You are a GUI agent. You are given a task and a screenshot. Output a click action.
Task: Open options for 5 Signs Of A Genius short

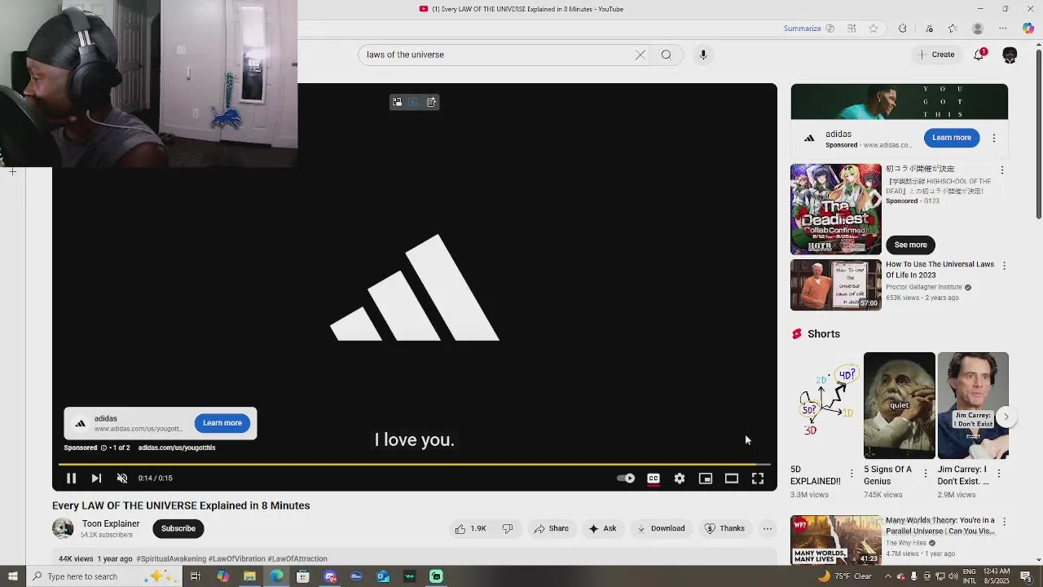pyautogui.click(x=925, y=473)
